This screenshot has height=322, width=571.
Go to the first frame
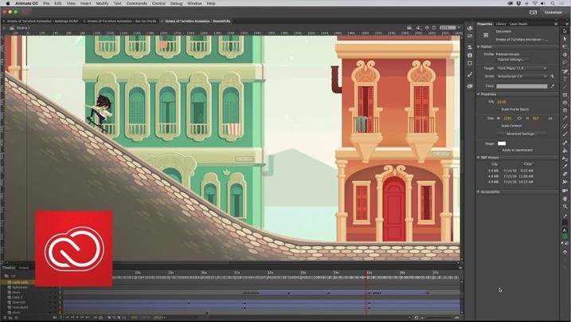coord(67,318)
